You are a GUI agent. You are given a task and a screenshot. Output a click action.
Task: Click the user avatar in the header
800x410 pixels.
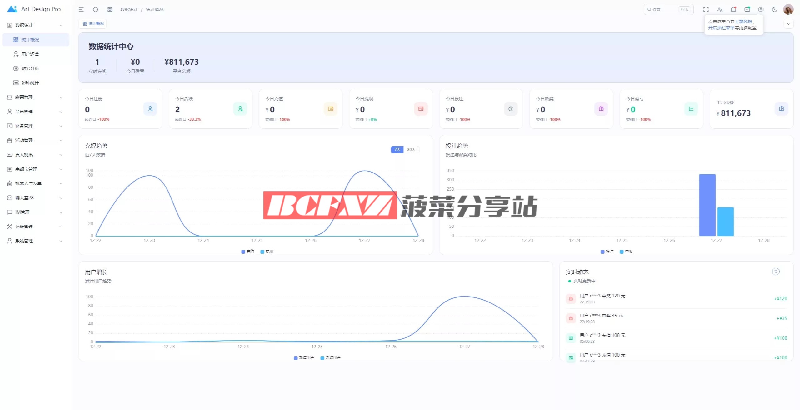[788, 9]
